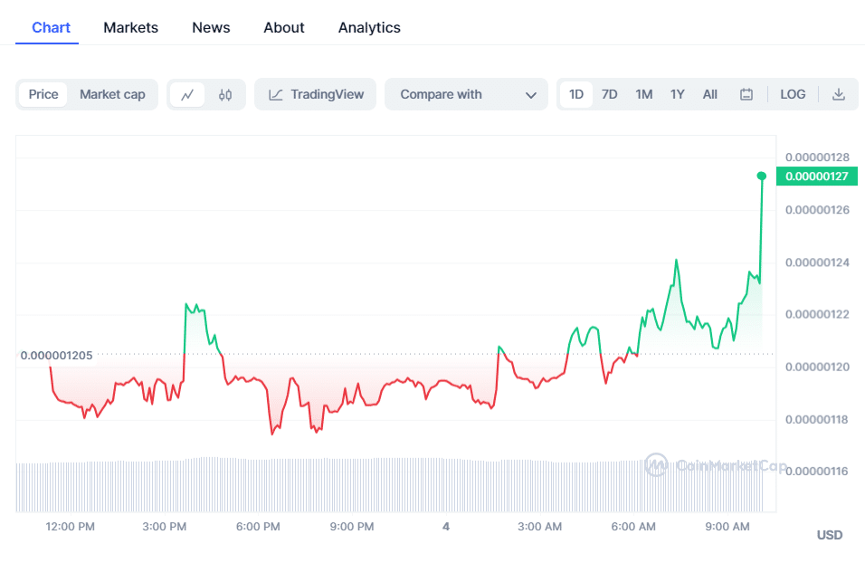The height and width of the screenshot is (563, 865).
Task: Open the Chart tab
Action: tap(51, 27)
